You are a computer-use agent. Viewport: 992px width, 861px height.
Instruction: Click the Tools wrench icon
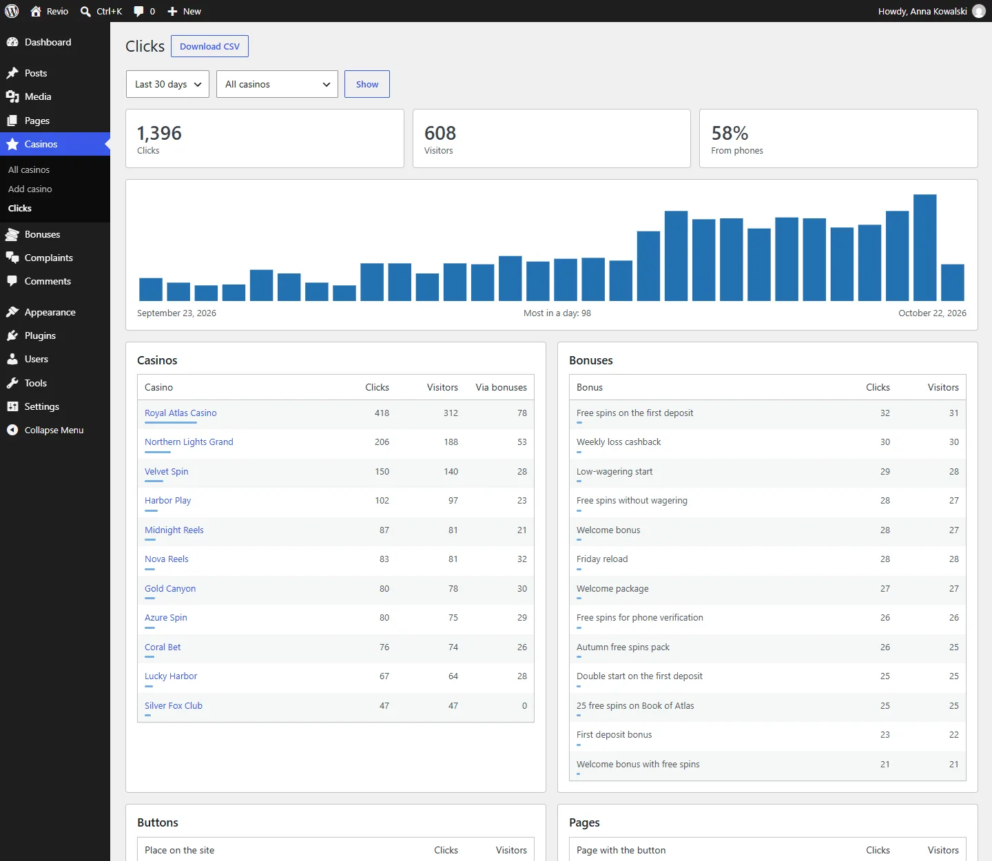[x=12, y=383]
